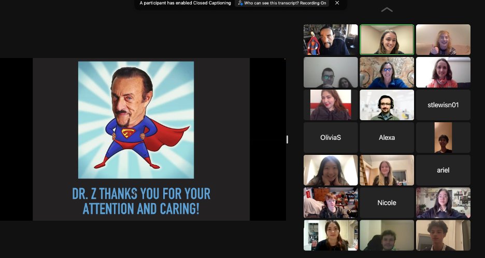Select the video tile with red background
This screenshot has width=485, height=258.
(x=331, y=105)
